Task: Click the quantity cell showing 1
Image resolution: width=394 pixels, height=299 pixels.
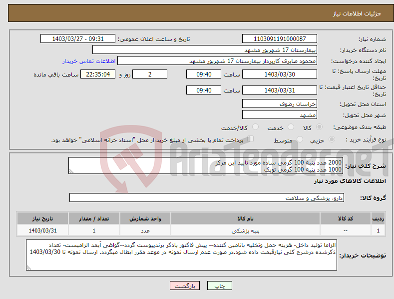Action: [94, 230]
